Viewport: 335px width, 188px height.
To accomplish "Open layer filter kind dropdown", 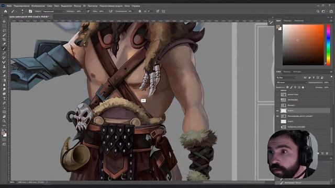I will click(286, 78).
